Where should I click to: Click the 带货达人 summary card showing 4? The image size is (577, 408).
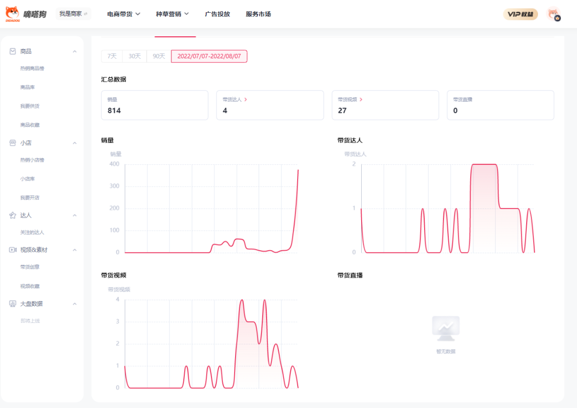click(x=270, y=105)
